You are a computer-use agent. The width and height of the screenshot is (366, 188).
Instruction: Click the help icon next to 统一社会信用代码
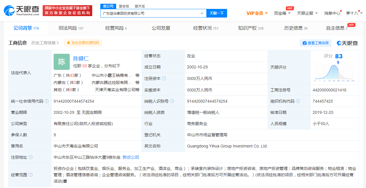coord(47,101)
